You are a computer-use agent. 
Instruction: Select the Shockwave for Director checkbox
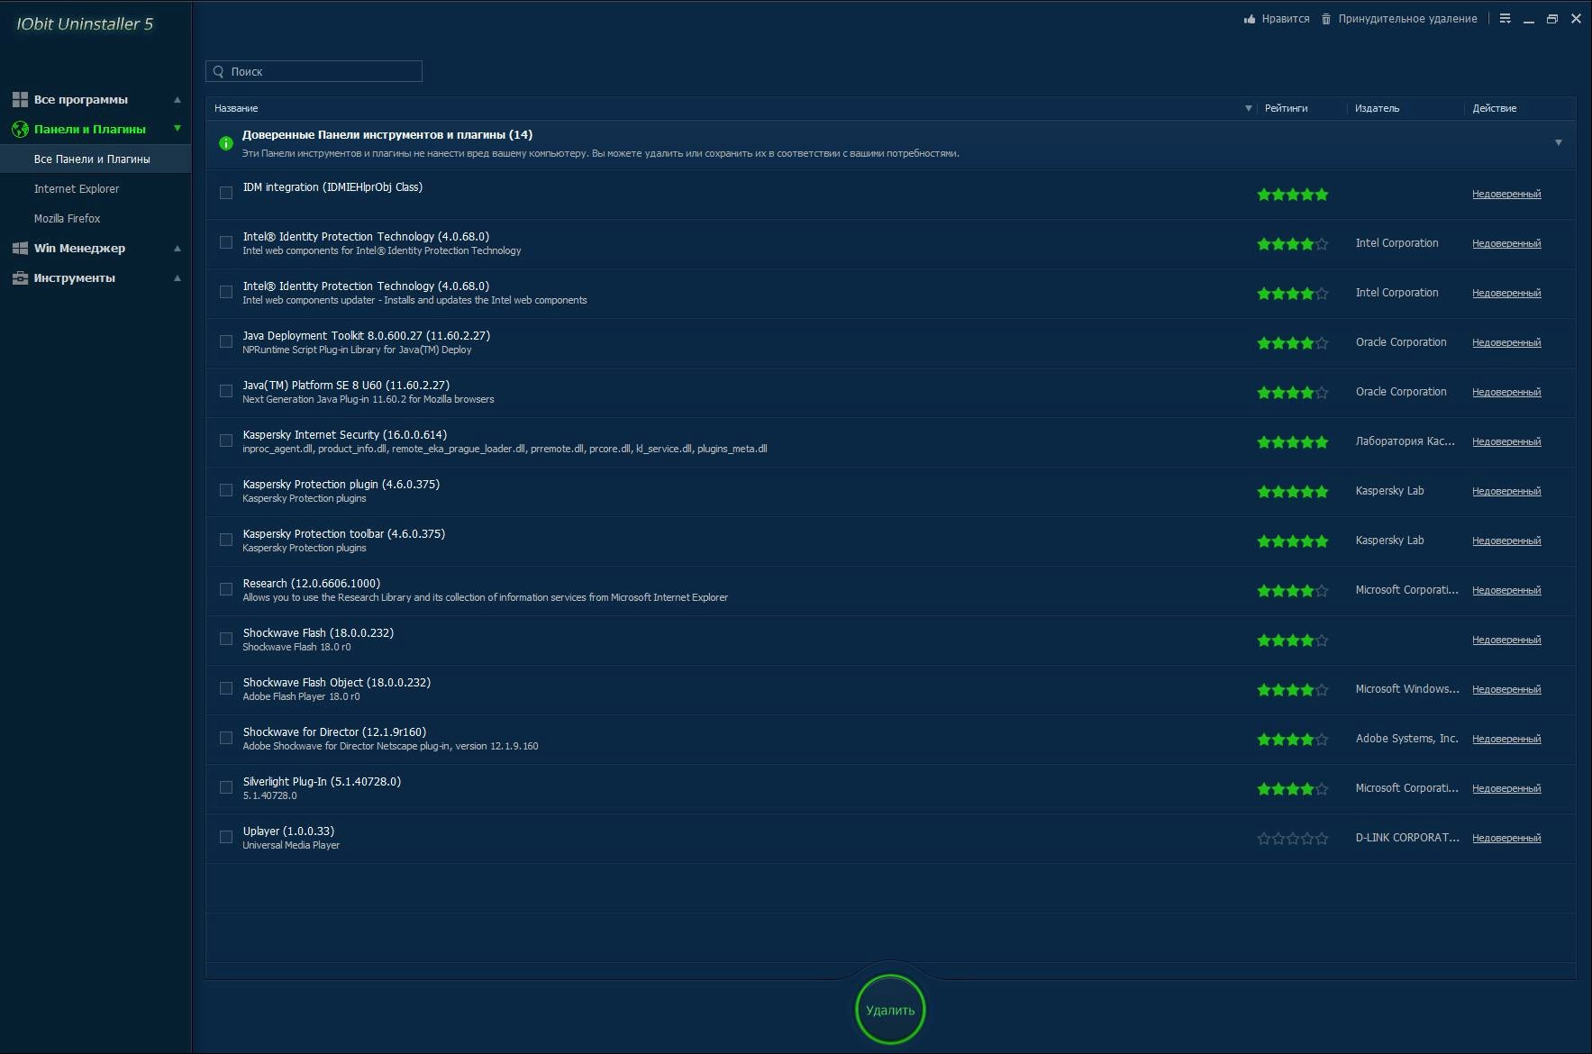coord(226,738)
